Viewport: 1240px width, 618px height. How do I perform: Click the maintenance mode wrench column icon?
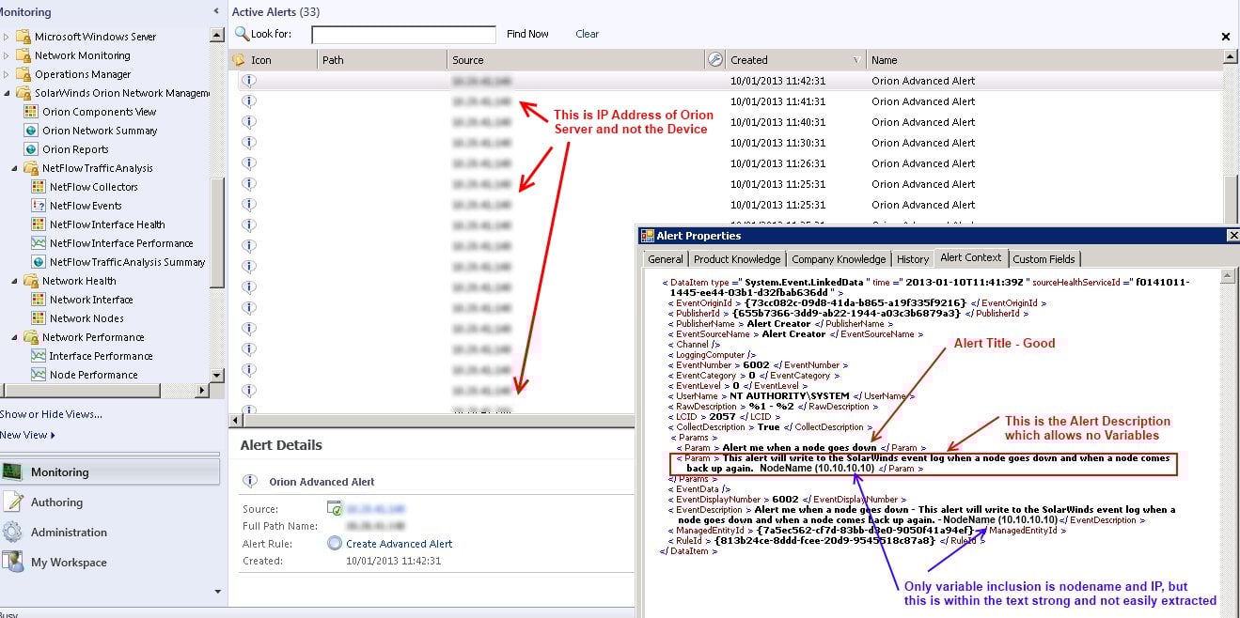[715, 59]
